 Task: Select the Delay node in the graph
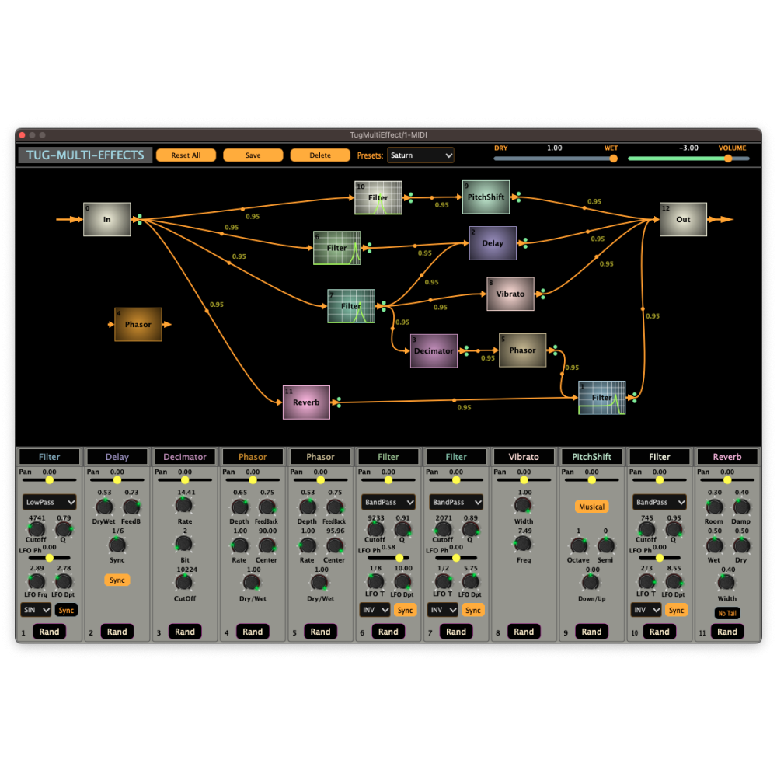[x=493, y=243]
